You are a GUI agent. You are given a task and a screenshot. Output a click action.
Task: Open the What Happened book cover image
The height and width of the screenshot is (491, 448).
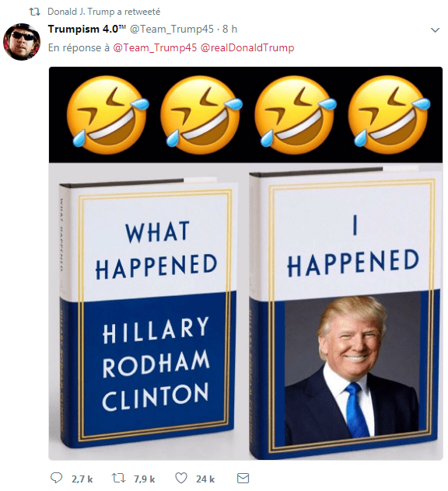(146, 313)
